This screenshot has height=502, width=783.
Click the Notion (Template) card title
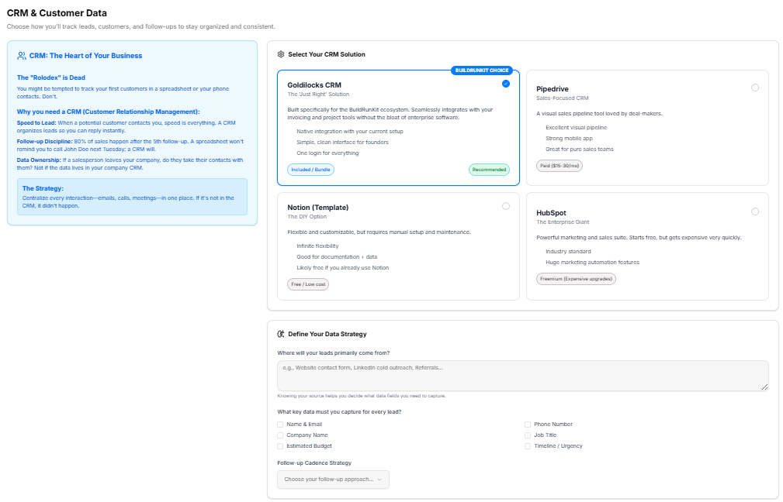coord(317,208)
